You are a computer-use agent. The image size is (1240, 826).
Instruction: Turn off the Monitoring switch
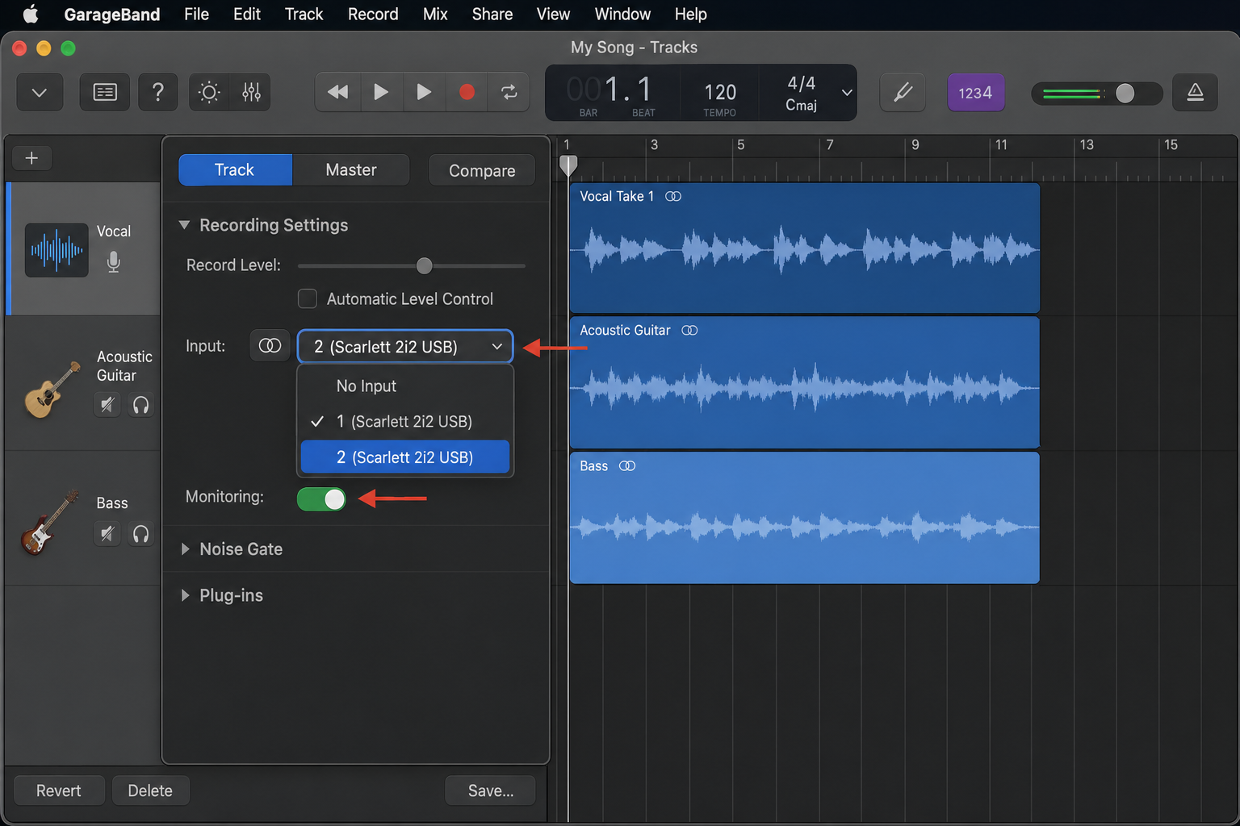pos(321,499)
